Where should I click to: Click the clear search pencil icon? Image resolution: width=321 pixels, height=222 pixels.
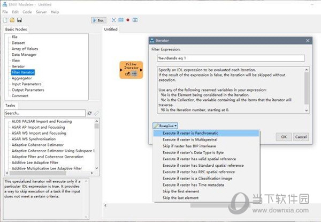[96, 113]
